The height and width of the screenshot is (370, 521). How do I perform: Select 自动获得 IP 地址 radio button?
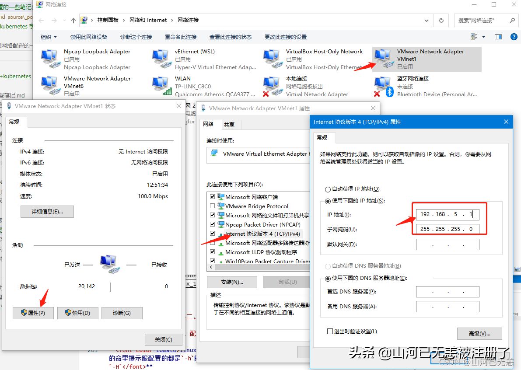click(328, 189)
